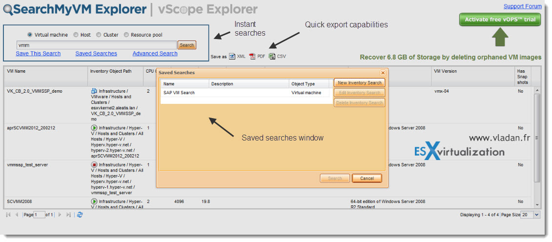Screen dimensions: 552x242
Task: Select SCVMM2008 VM name cell
Action: [20, 202]
